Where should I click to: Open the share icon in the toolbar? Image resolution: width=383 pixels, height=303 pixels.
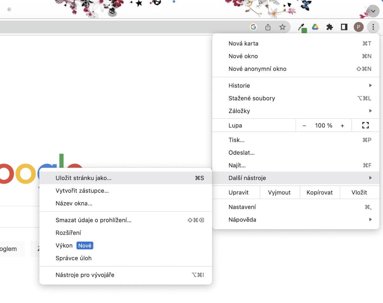pyautogui.click(x=268, y=27)
